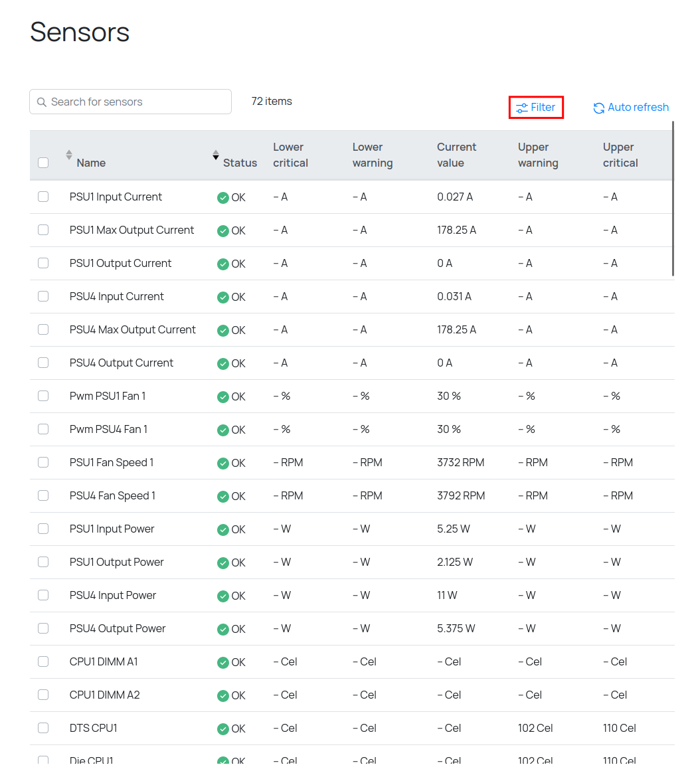Check the PSU1 Max Output Current row checkbox
Screen dimensions: 692x779
pyautogui.click(x=43, y=230)
